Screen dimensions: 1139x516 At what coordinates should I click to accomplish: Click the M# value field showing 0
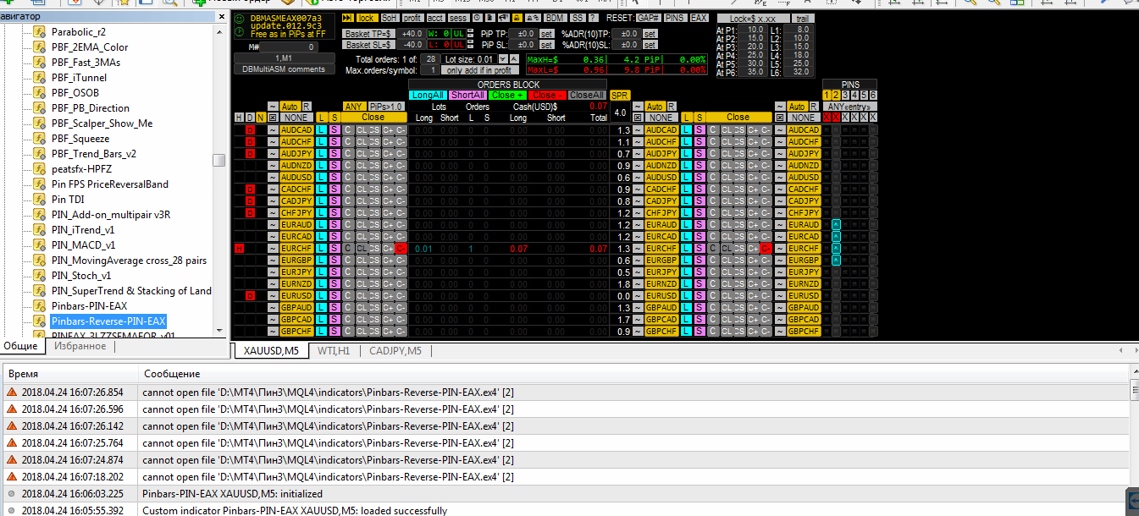pos(289,47)
